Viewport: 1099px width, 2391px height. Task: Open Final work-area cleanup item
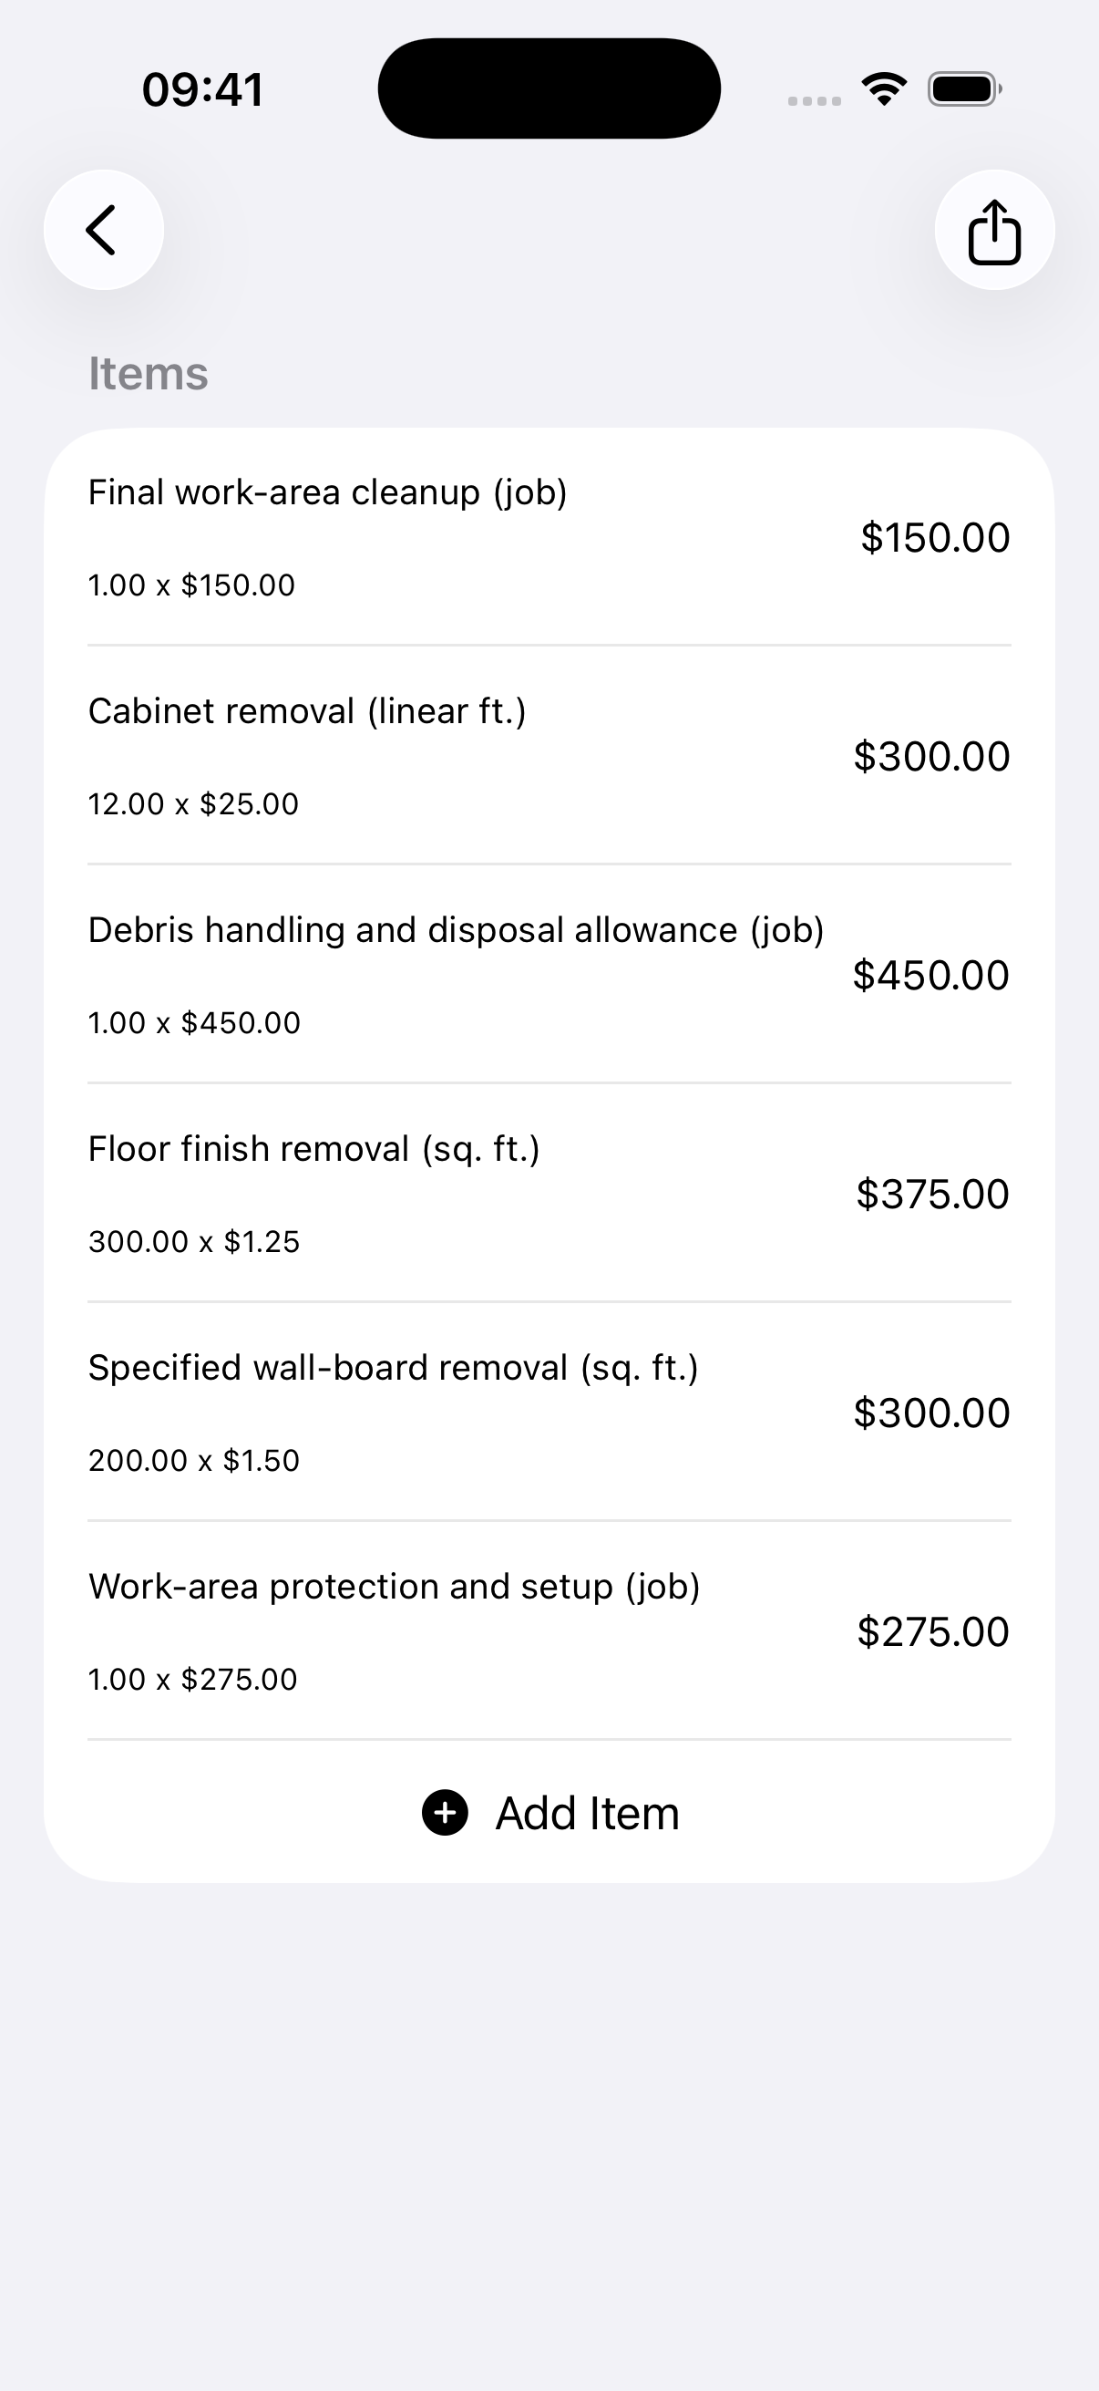click(x=549, y=537)
